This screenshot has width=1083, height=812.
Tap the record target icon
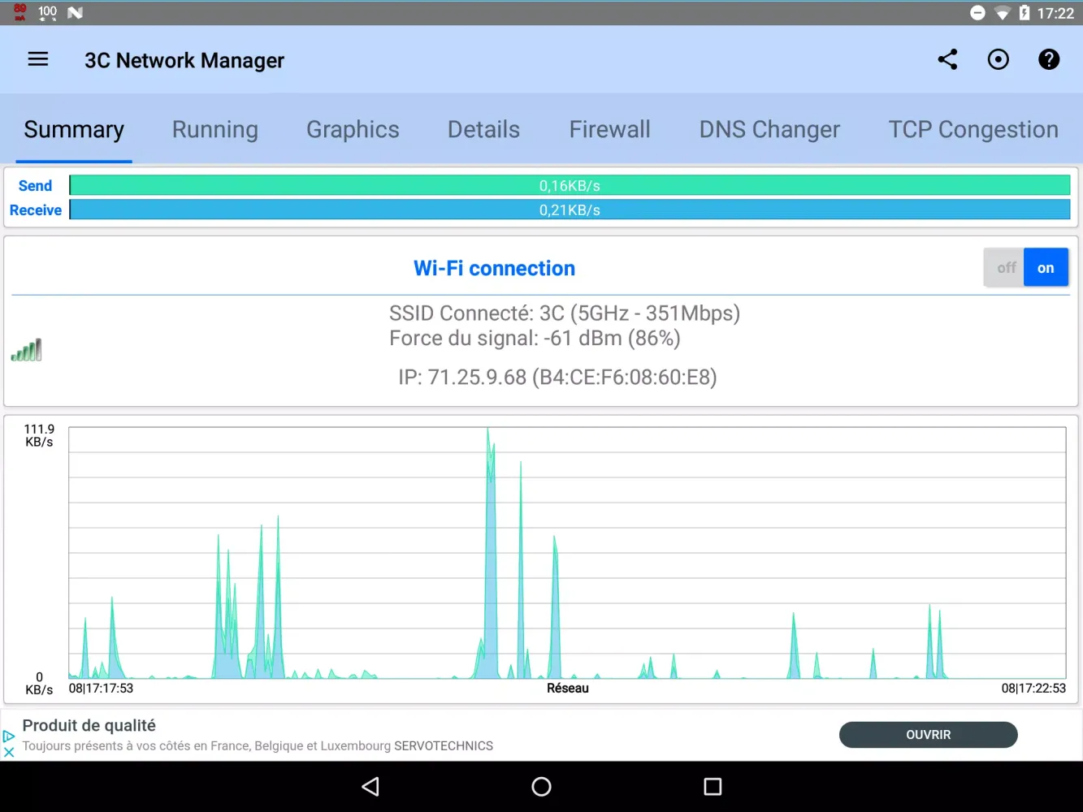998,59
